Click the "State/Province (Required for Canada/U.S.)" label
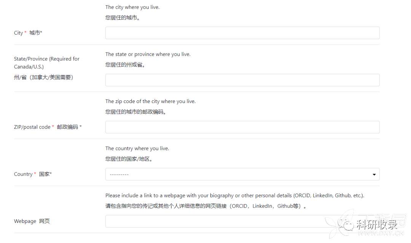 [46, 63]
